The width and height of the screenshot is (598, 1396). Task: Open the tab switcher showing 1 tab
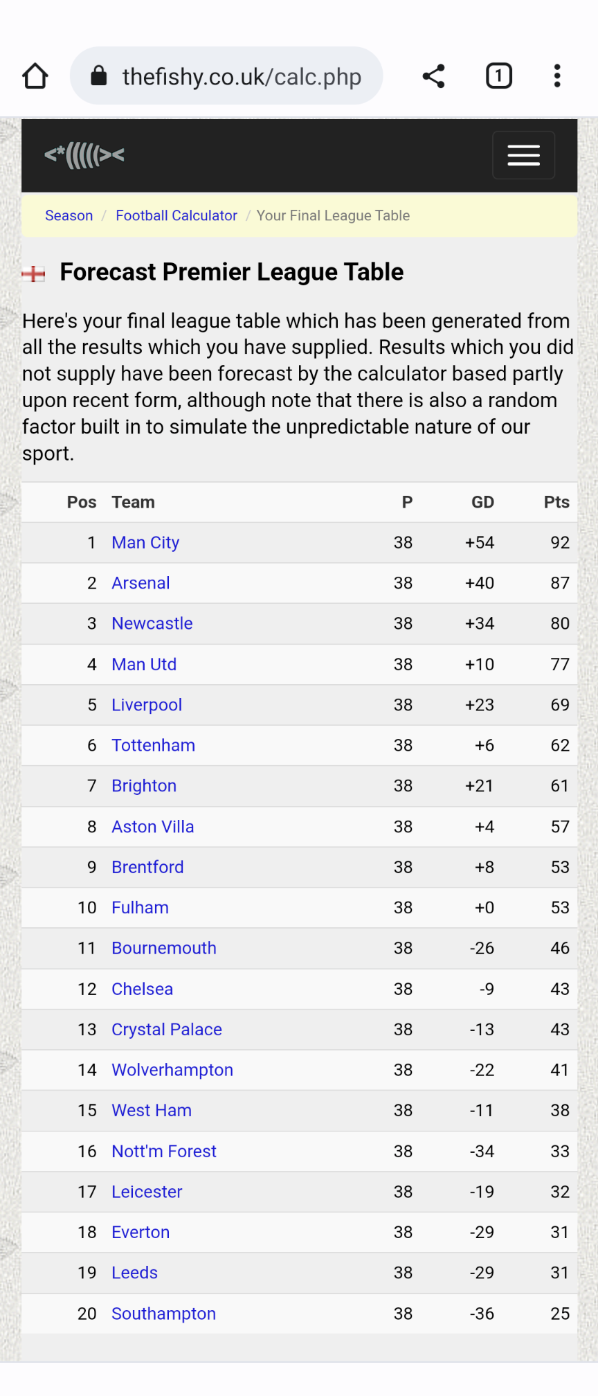(x=499, y=76)
